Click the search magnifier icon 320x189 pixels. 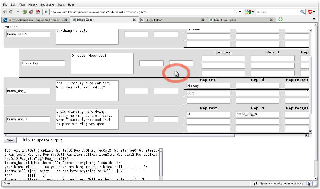coord(303,12)
